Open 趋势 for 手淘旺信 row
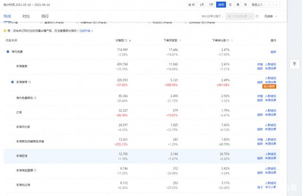Image resolution: width=302 pixels, height=196 pixels. [x=260, y=158]
